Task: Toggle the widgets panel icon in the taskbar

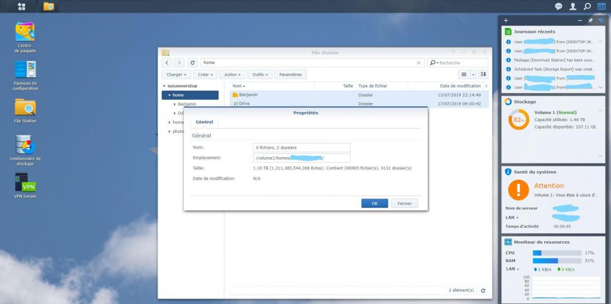Action: click(x=601, y=6)
